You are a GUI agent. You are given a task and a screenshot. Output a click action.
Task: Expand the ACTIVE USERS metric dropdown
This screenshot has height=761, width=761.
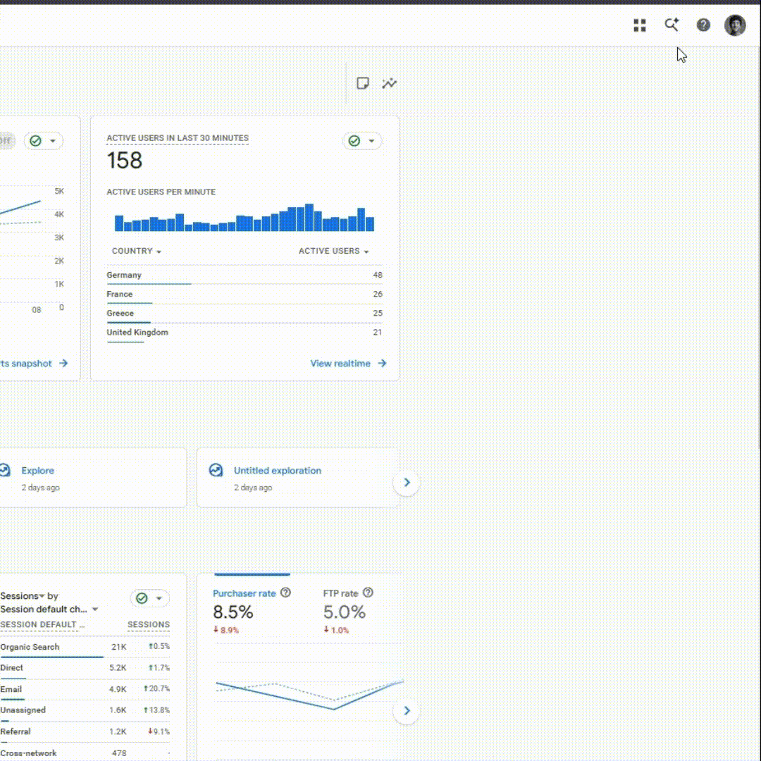(x=334, y=251)
